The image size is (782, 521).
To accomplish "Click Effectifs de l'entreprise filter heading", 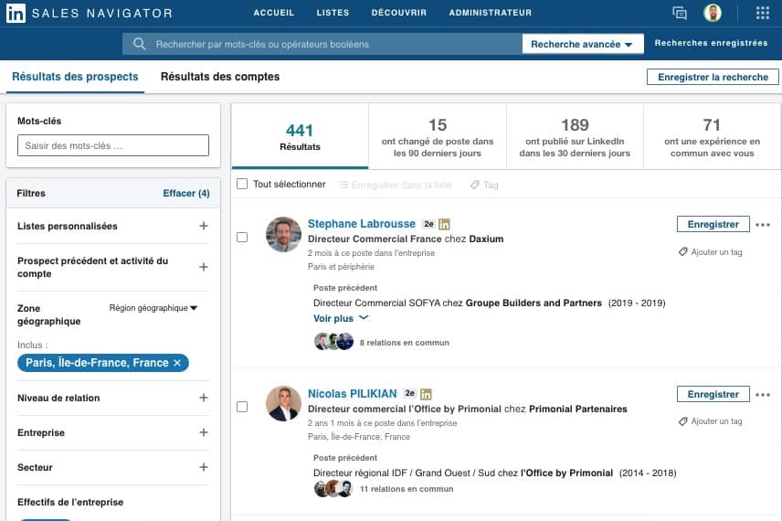I will (70, 502).
